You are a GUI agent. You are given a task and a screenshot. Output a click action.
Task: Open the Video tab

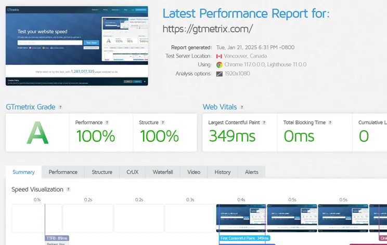click(x=193, y=172)
